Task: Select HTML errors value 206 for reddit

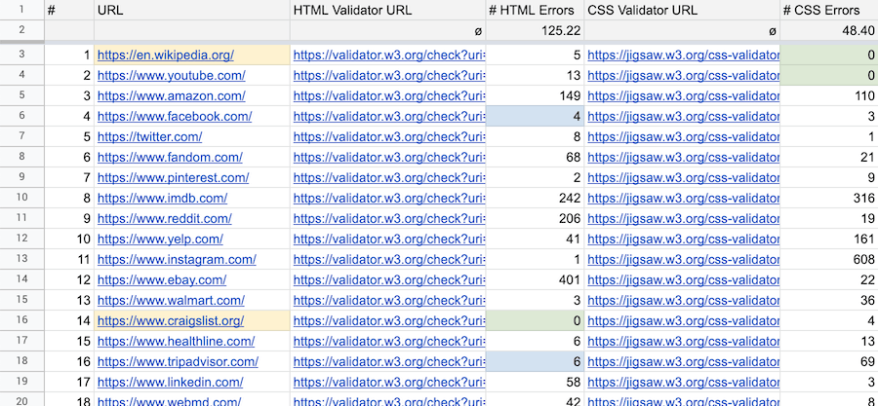Action: tap(535, 219)
